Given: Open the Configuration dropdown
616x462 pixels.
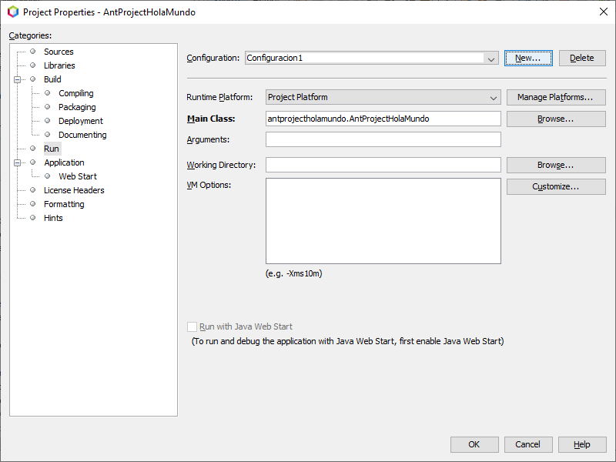Looking at the screenshot, I should 490,59.
